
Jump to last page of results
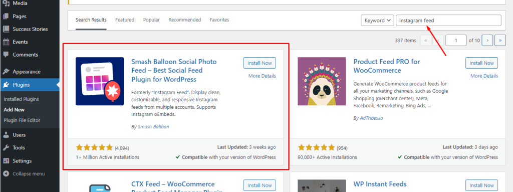click(500, 40)
